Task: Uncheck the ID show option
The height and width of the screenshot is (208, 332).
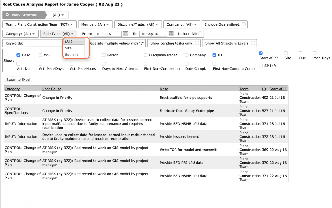Action: (x=214, y=55)
